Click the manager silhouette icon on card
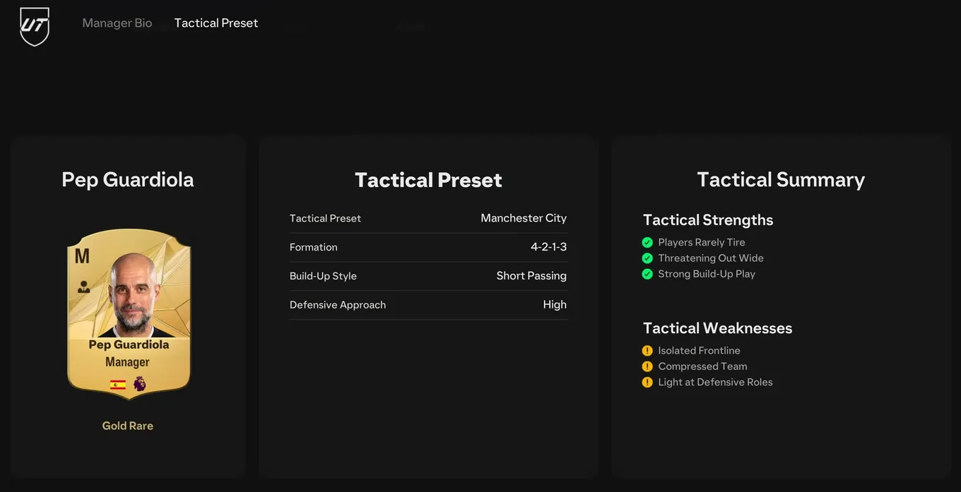961x492 pixels. click(x=83, y=287)
